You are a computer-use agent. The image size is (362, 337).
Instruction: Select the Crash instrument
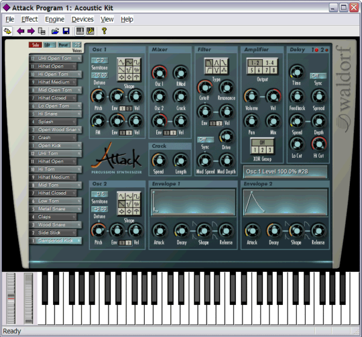click(53, 138)
